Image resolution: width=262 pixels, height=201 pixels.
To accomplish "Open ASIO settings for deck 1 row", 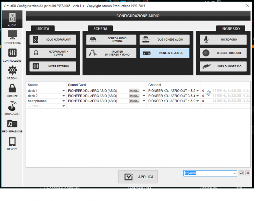I will pos(134,91).
